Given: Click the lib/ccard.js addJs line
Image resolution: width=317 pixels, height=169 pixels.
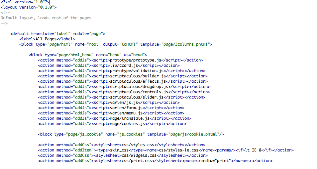Looking at the screenshot, I should 109,65.
